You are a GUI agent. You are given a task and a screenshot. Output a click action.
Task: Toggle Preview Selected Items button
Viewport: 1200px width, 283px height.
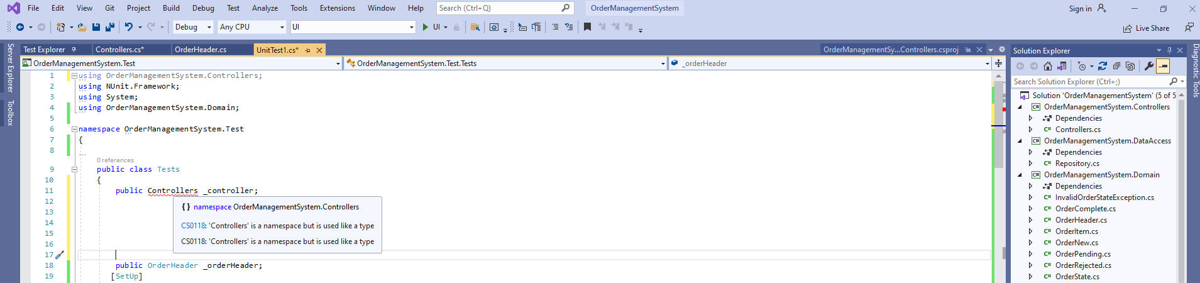pyautogui.click(x=1163, y=66)
